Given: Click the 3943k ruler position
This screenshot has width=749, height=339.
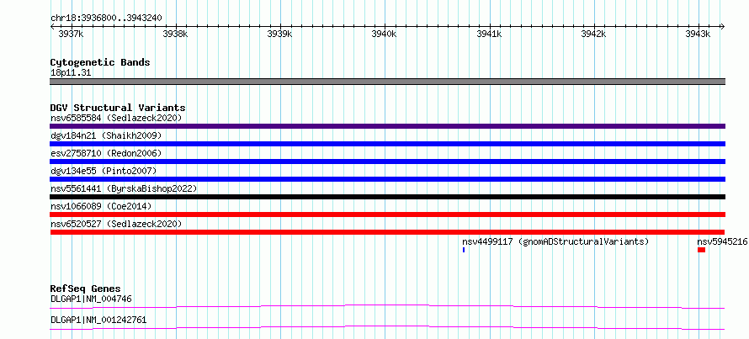Looking at the screenshot, I should (698, 34).
